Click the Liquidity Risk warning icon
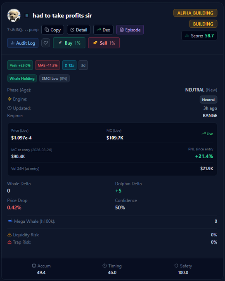The image size is (225, 281). [9, 235]
